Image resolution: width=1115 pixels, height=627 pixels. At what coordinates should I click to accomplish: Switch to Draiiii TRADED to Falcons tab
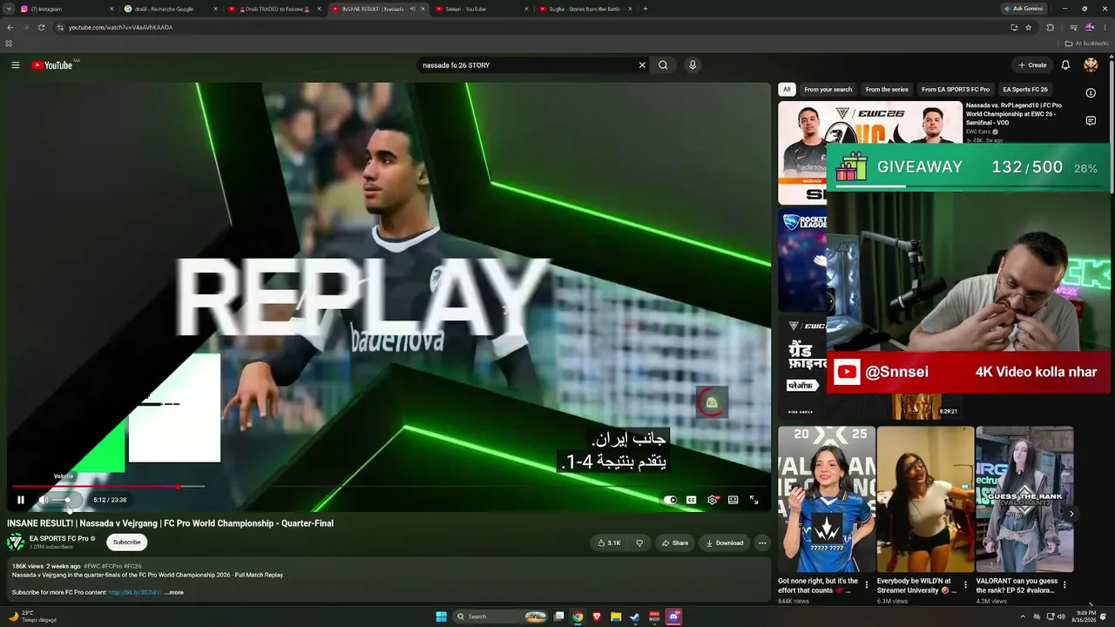[x=275, y=9]
